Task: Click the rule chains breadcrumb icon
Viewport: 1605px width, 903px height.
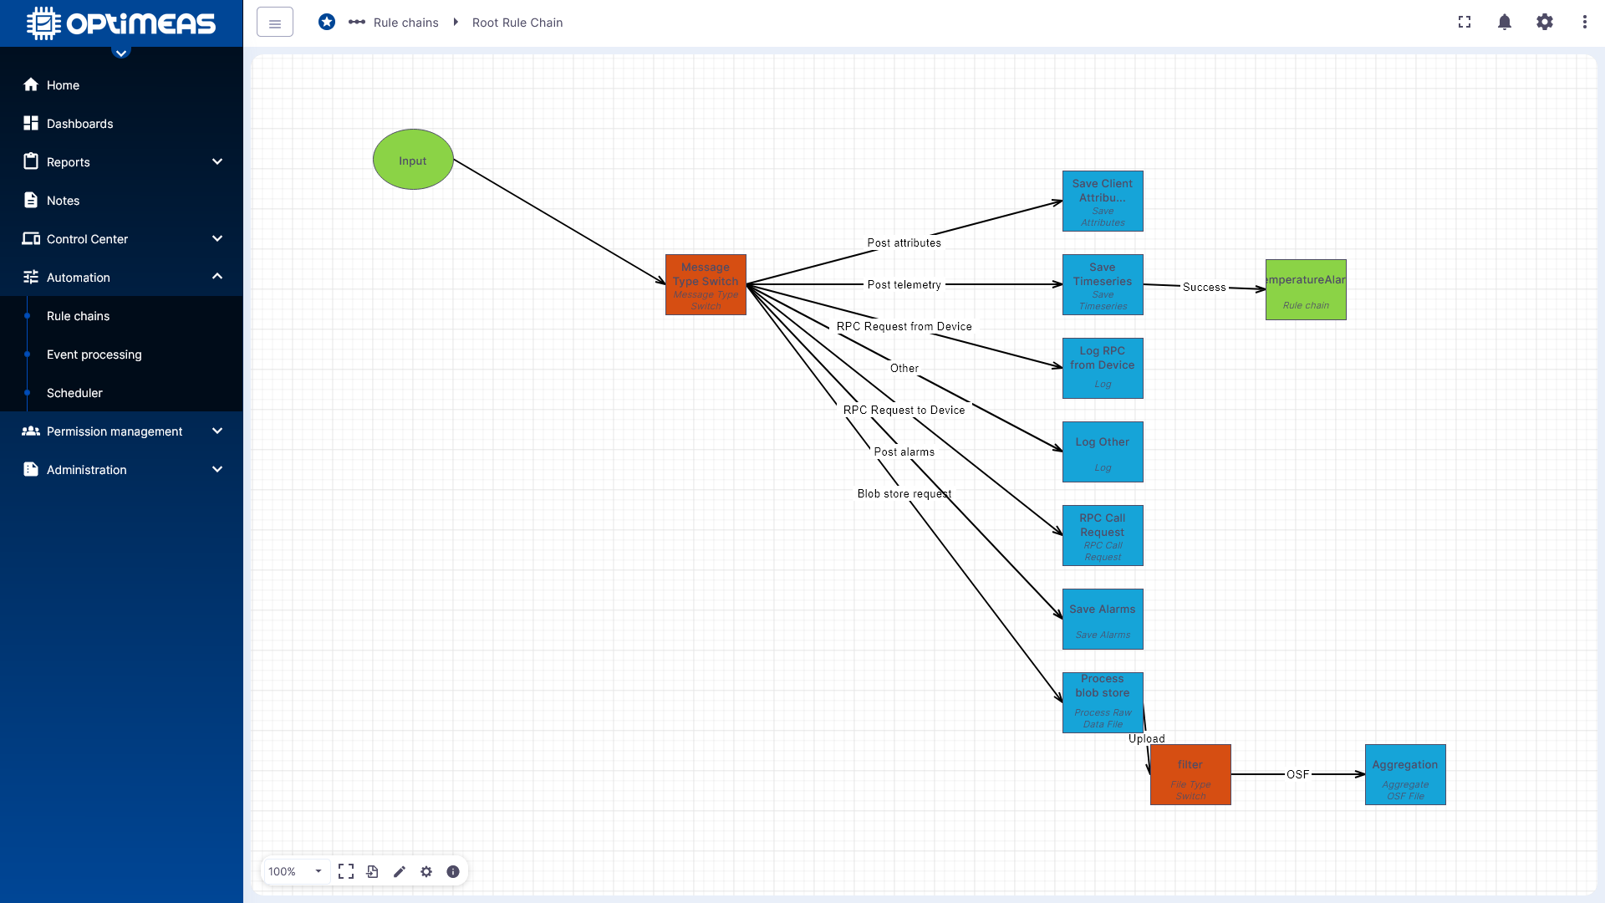Action: pos(357,22)
